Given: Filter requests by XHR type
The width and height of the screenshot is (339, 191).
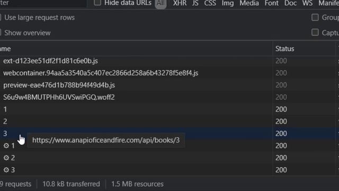Looking at the screenshot, I should click(180, 3).
